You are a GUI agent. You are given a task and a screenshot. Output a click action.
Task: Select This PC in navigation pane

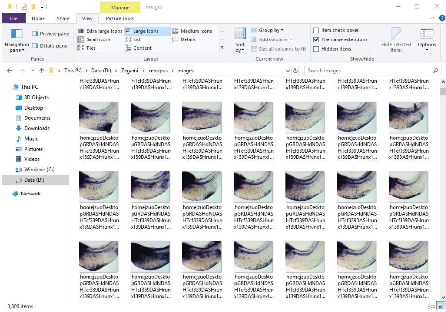coord(25,87)
